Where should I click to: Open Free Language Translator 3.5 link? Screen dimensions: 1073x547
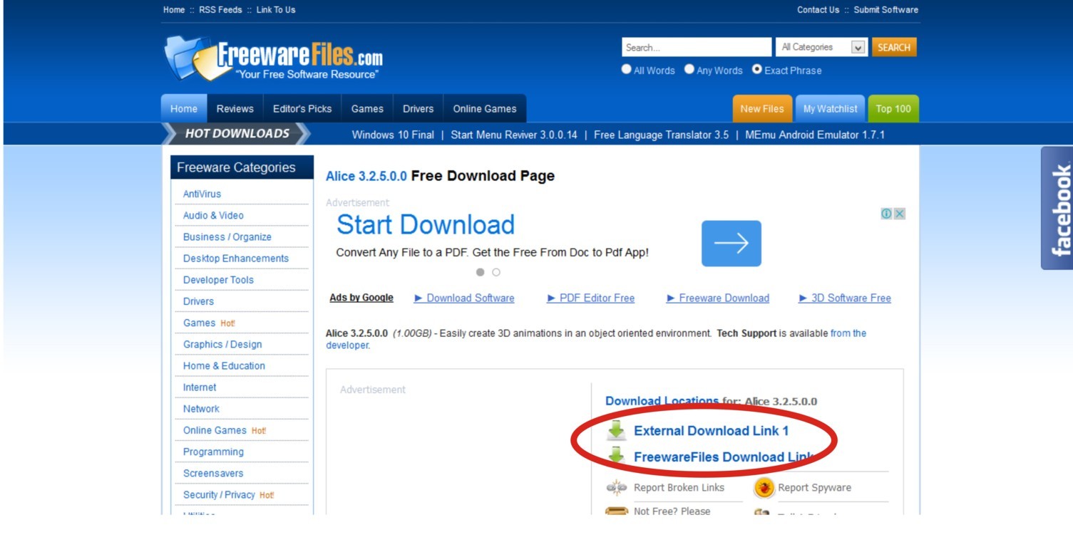[661, 135]
